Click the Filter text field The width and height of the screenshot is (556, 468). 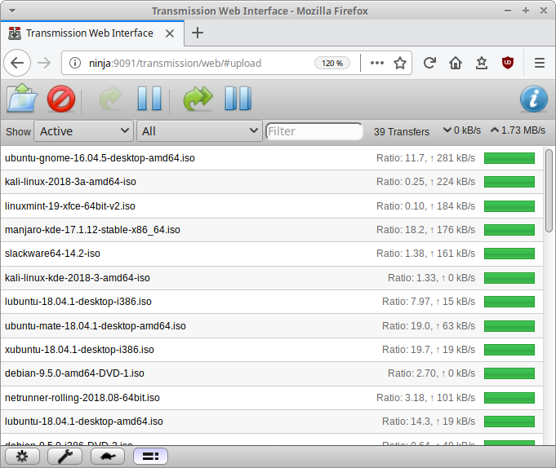314,131
